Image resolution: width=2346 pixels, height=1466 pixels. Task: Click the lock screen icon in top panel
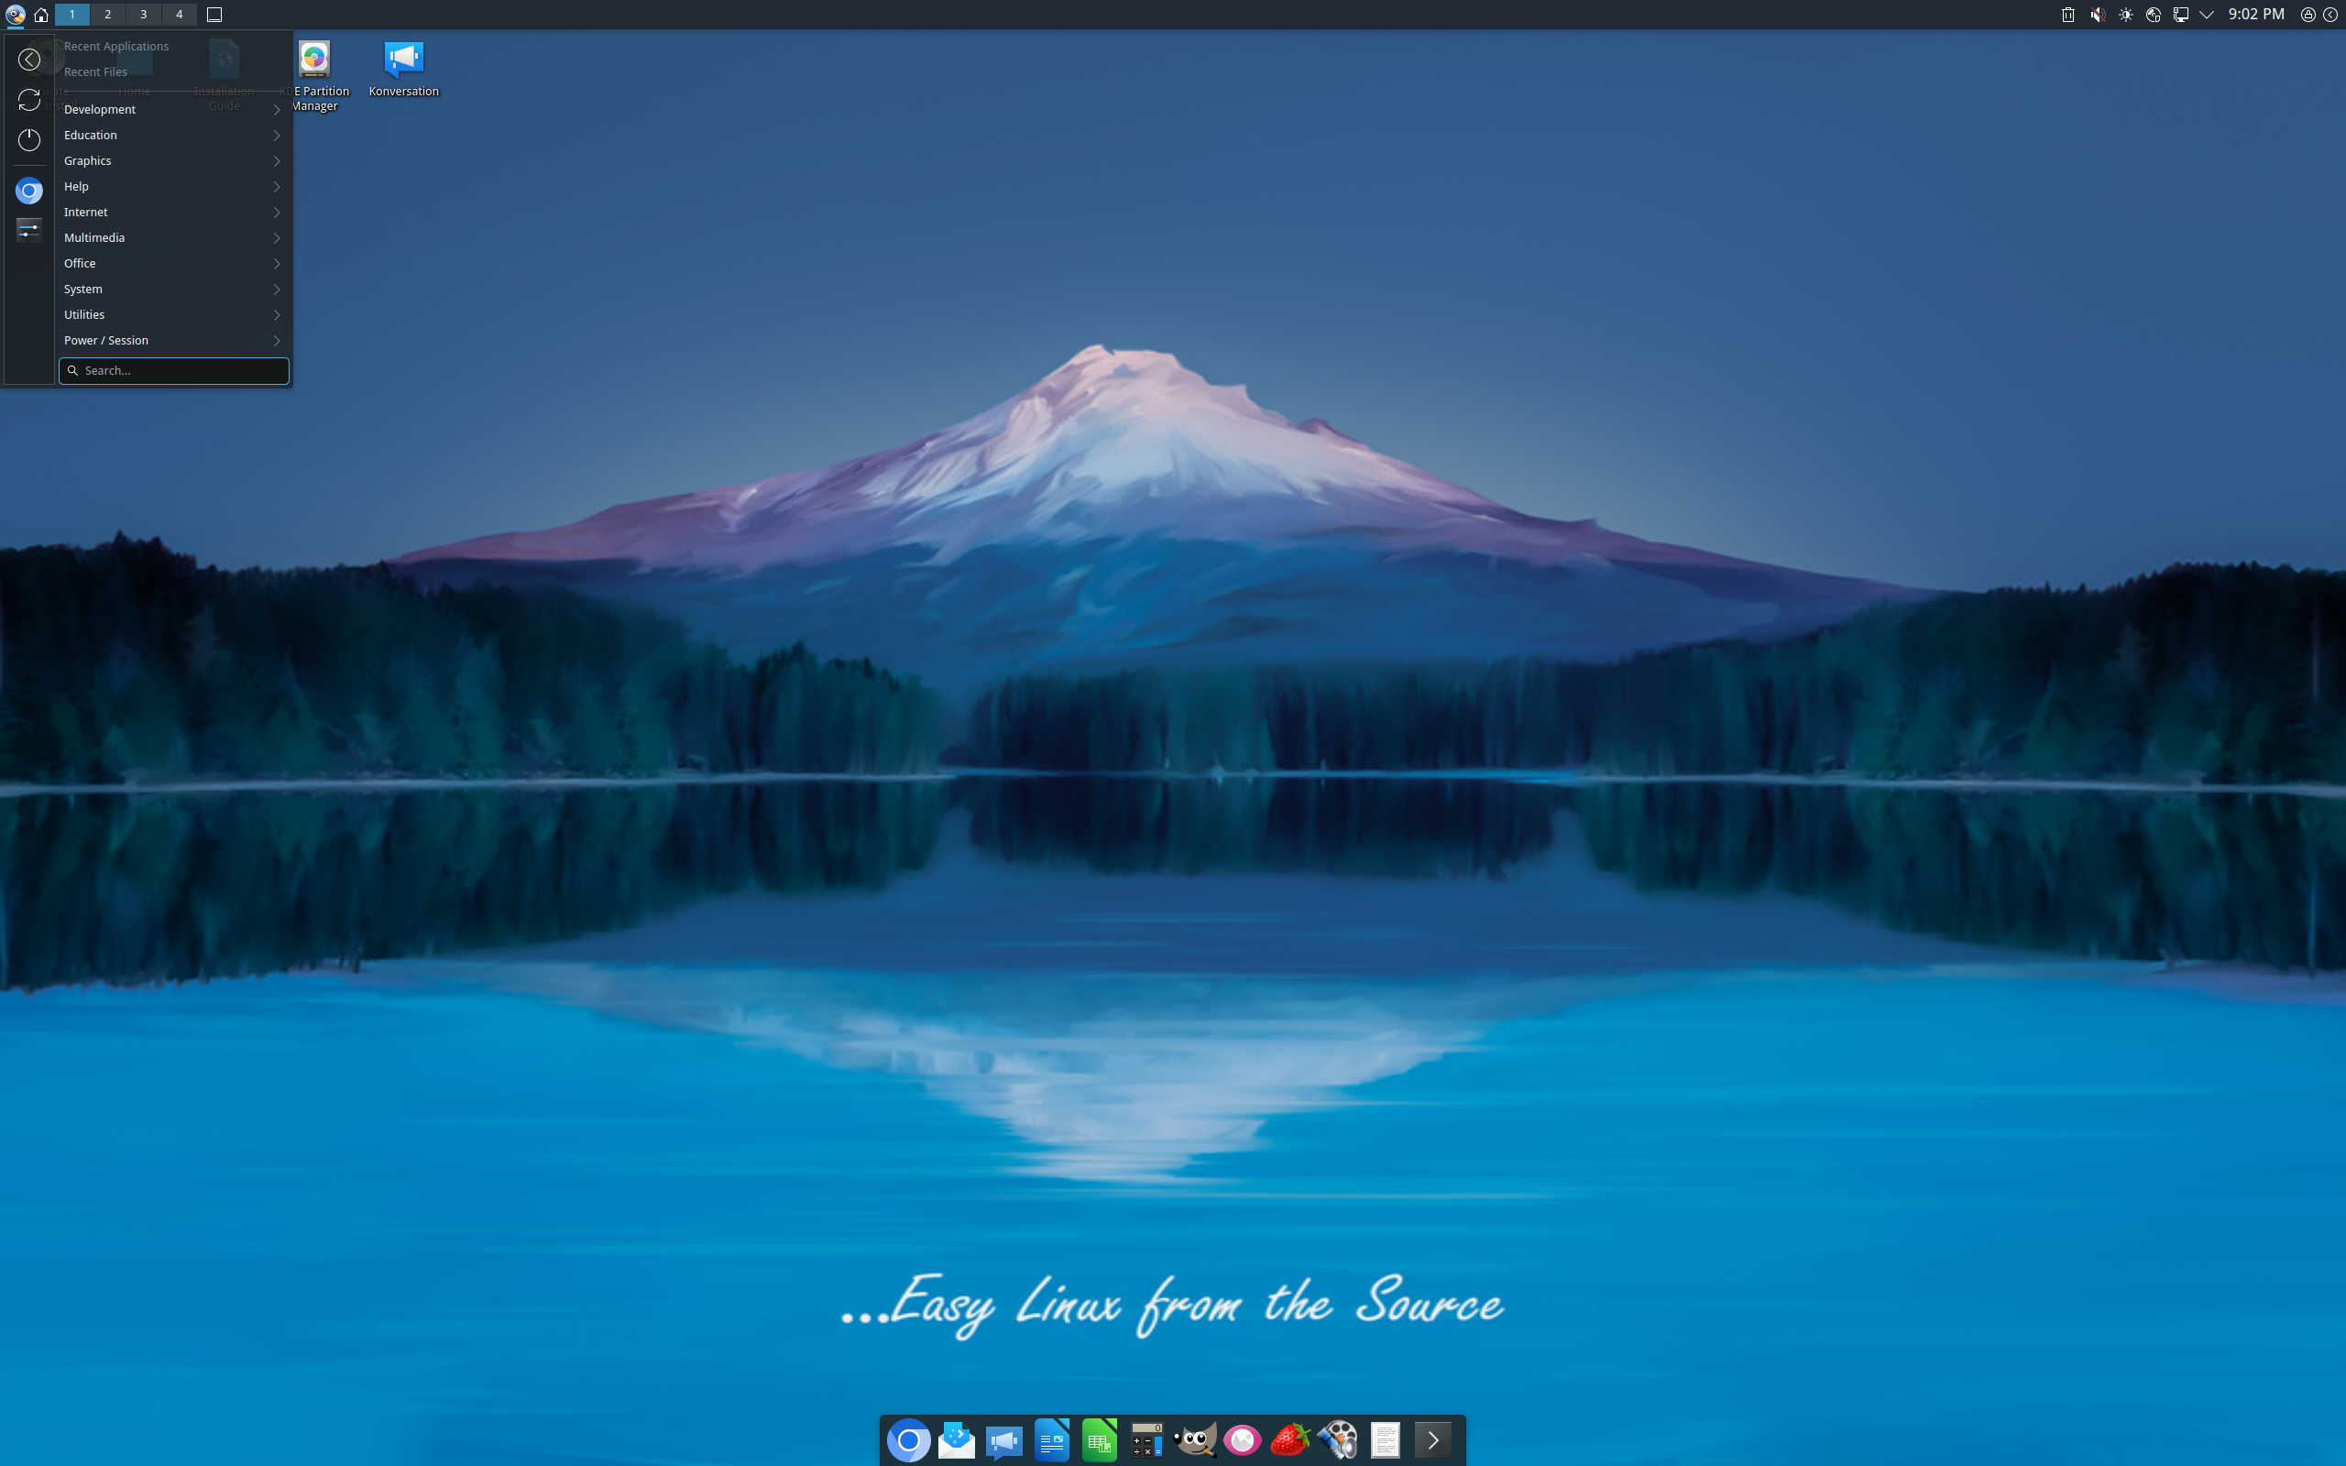pyautogui.click(x=2308, y=15)
